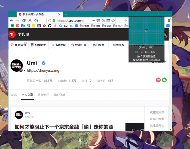
Task: Open the blue cloud bookmark icon
Action: (60, 26)
